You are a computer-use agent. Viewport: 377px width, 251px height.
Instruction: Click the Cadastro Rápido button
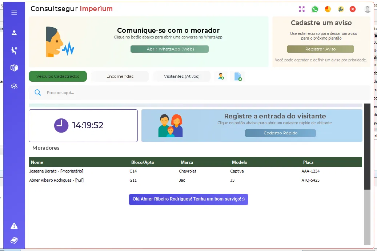[280, 133]
